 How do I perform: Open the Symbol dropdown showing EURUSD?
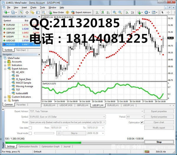pyautogui.click(x=104, y=117)
